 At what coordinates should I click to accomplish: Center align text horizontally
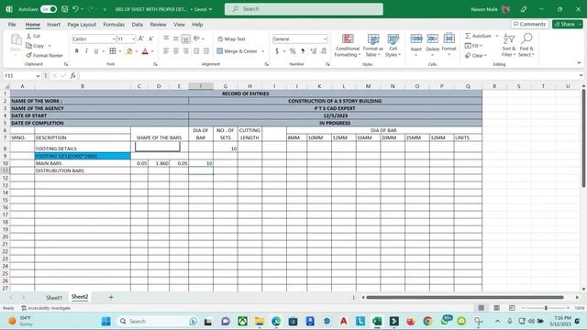[x=175, y=51]
